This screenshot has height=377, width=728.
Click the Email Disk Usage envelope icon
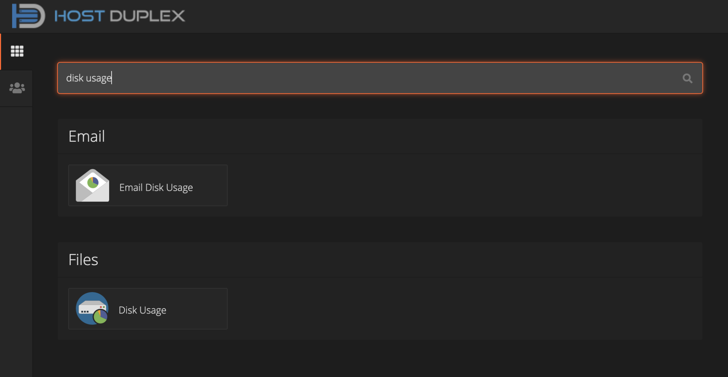[92, 185]
